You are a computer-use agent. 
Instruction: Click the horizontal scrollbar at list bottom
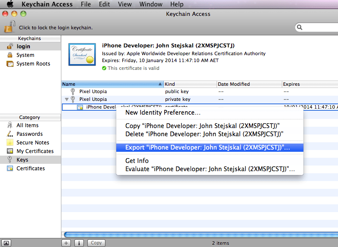click(201, 234)
